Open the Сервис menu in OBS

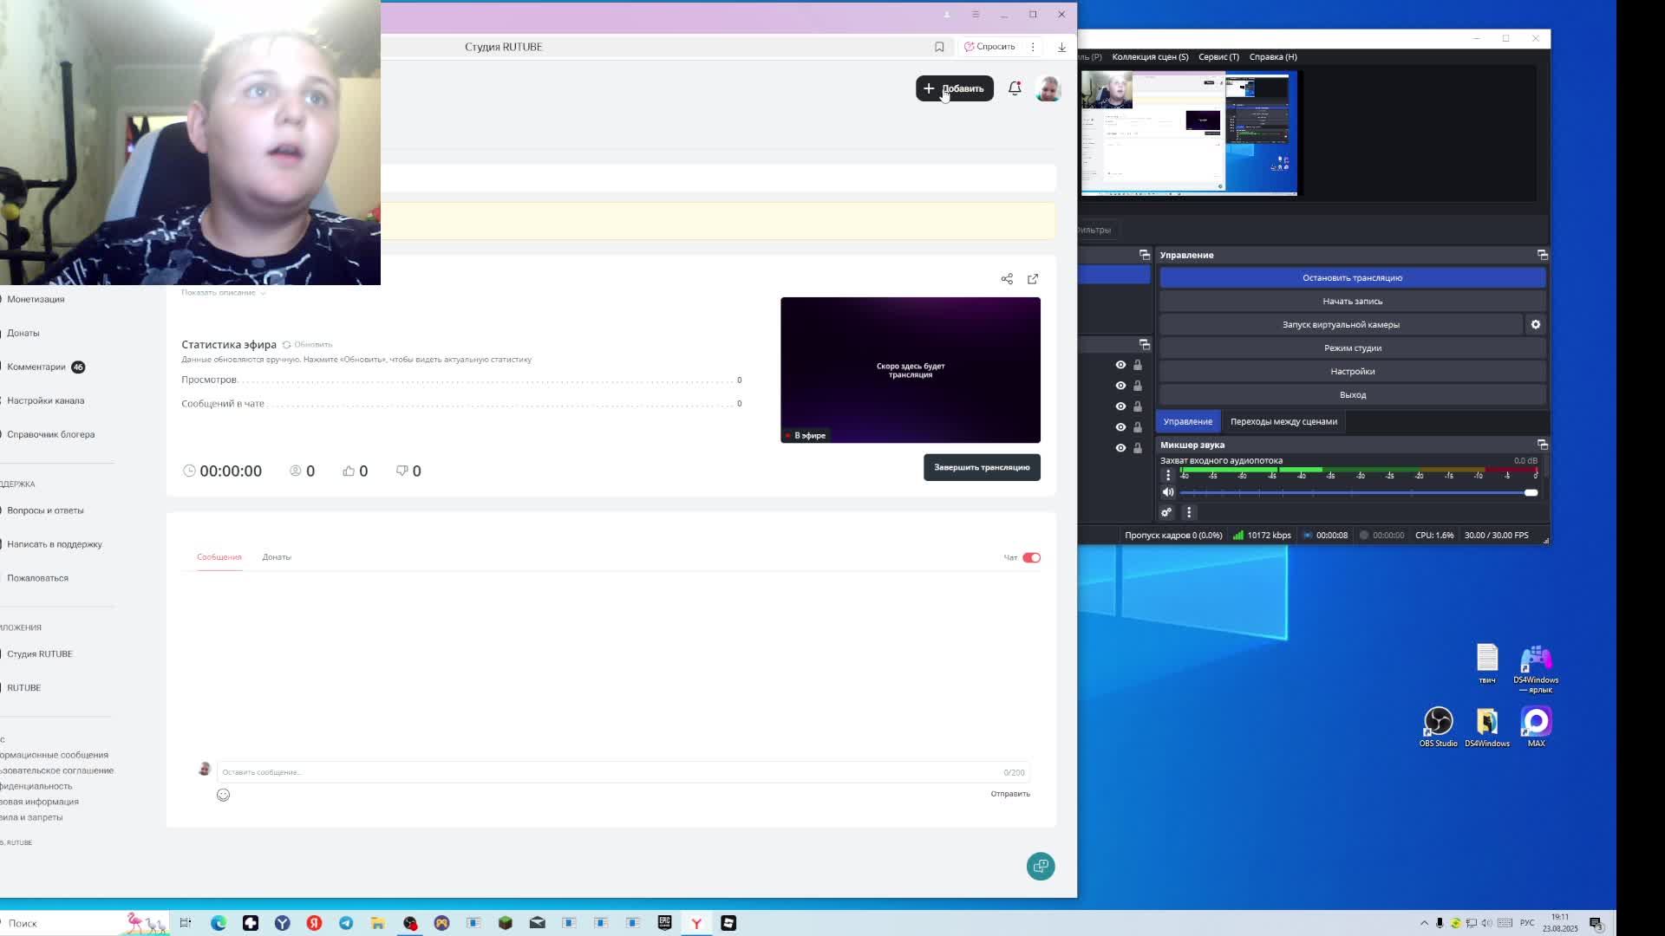point(1218,57)
